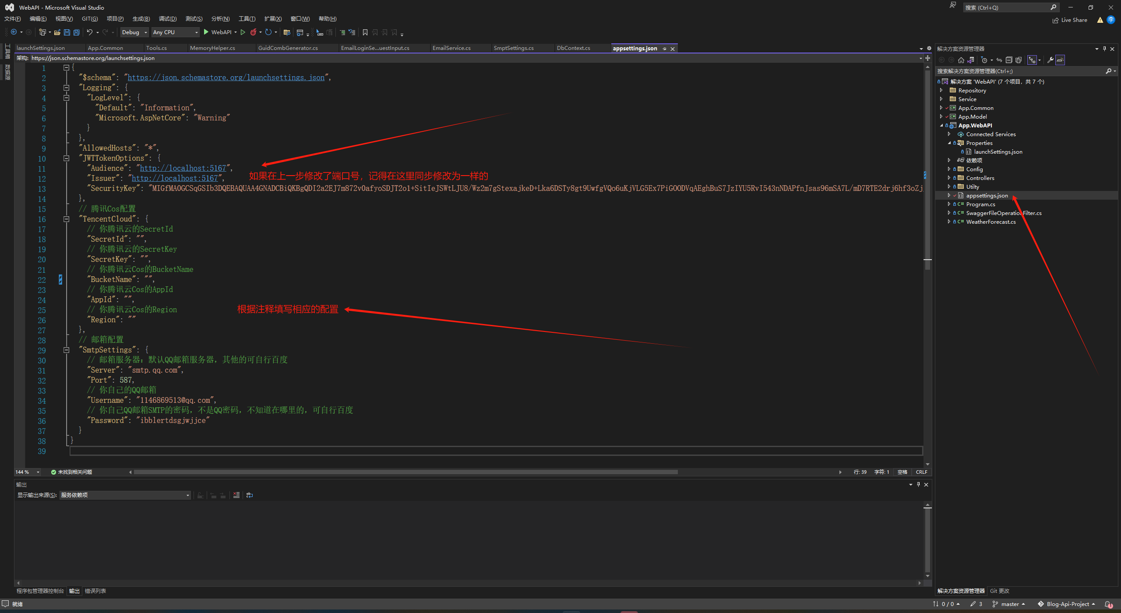This screenshot has height=613, width=1121.
Task: Collapse the JSON Logging block at line 3
Action: coord(67,88)
